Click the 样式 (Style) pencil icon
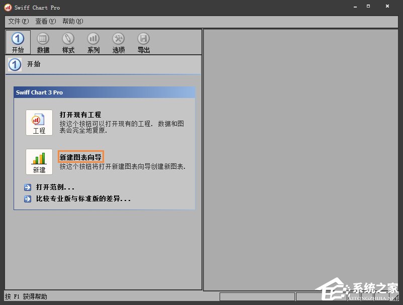This screenshot has height=305, width=403. 68,42
